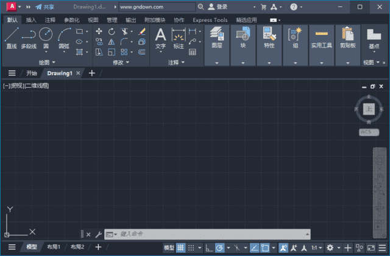Click the Table tool icon

[x=193, y=52]
